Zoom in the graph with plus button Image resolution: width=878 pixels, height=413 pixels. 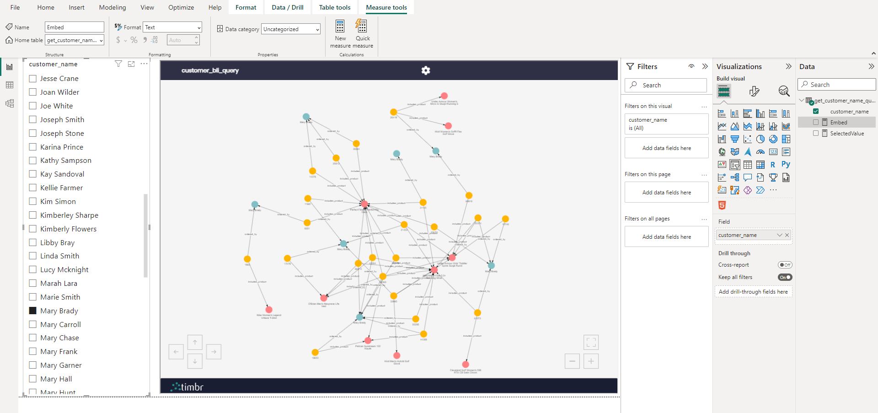[x=591, y=361]
